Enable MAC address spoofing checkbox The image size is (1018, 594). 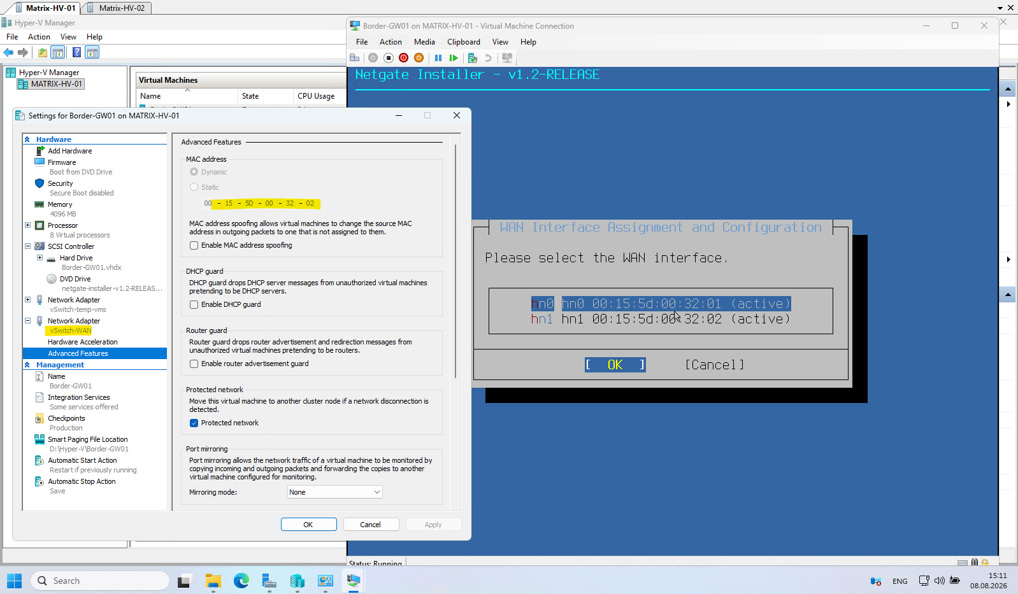point(194,245)
